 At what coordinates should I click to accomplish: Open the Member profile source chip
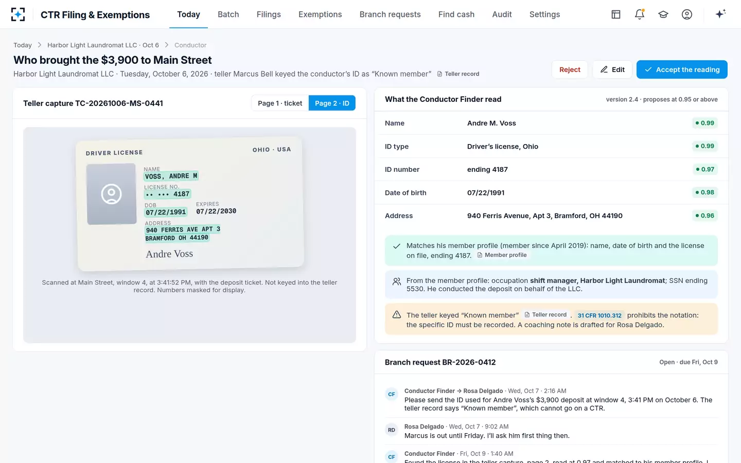pyautogui.click(x=502, y=255)
